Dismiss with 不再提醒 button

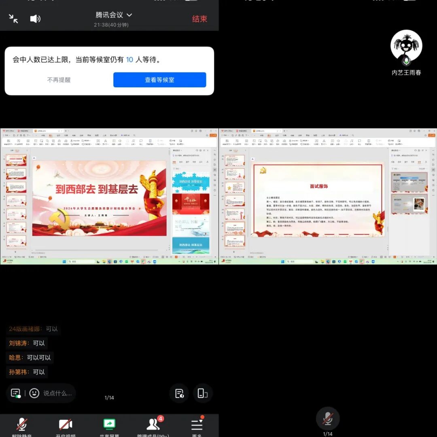tap(59, 80)
